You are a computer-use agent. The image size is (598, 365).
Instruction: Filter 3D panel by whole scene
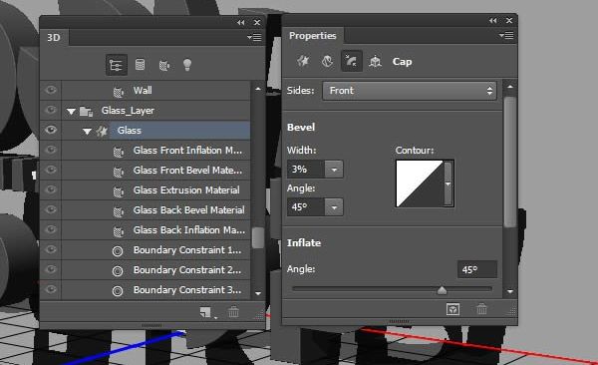pos(116,65)
